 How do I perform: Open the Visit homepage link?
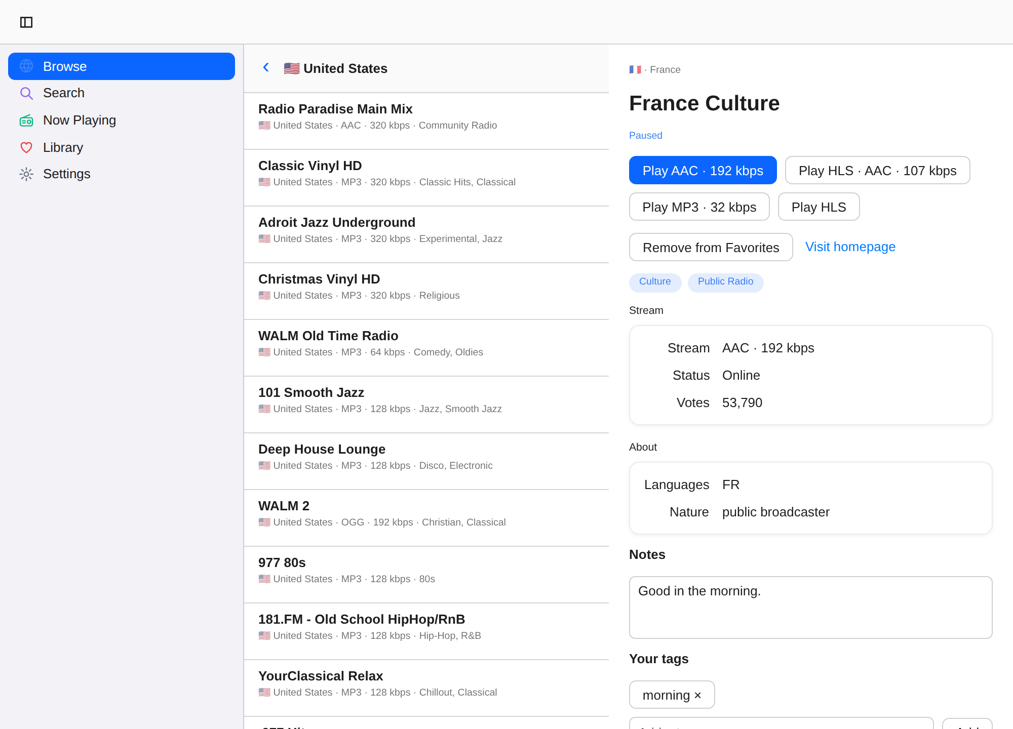coord(850,247)
